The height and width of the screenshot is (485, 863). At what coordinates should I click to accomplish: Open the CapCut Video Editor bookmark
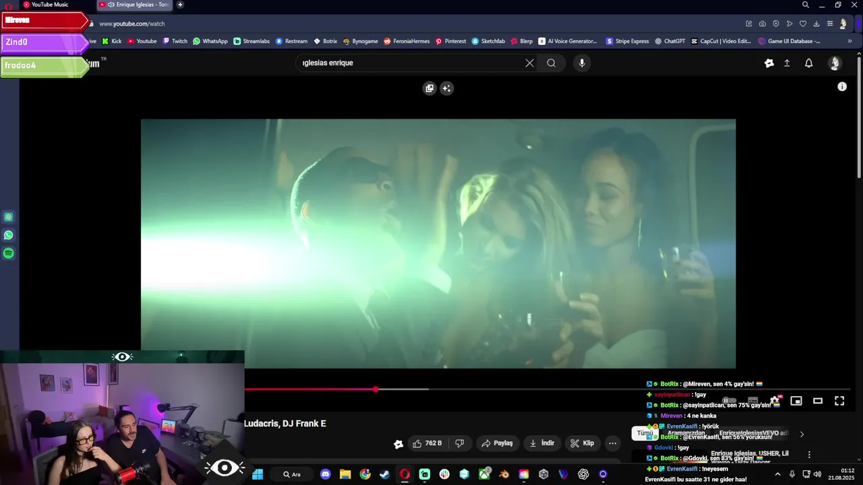pyautogui.click(x=721, y=41)
